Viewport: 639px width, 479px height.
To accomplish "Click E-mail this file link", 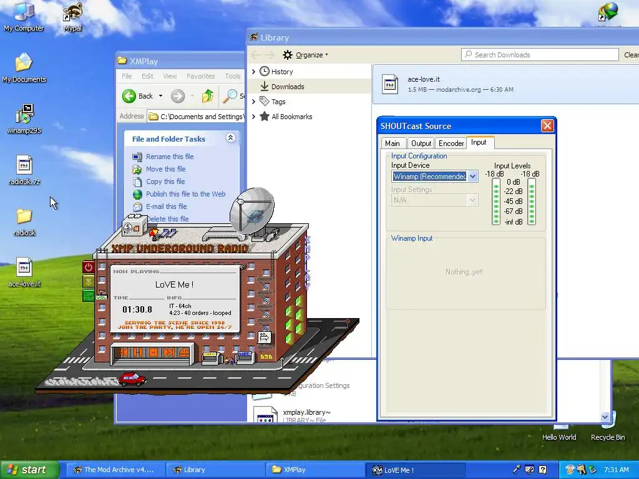I will click(166, 206).
